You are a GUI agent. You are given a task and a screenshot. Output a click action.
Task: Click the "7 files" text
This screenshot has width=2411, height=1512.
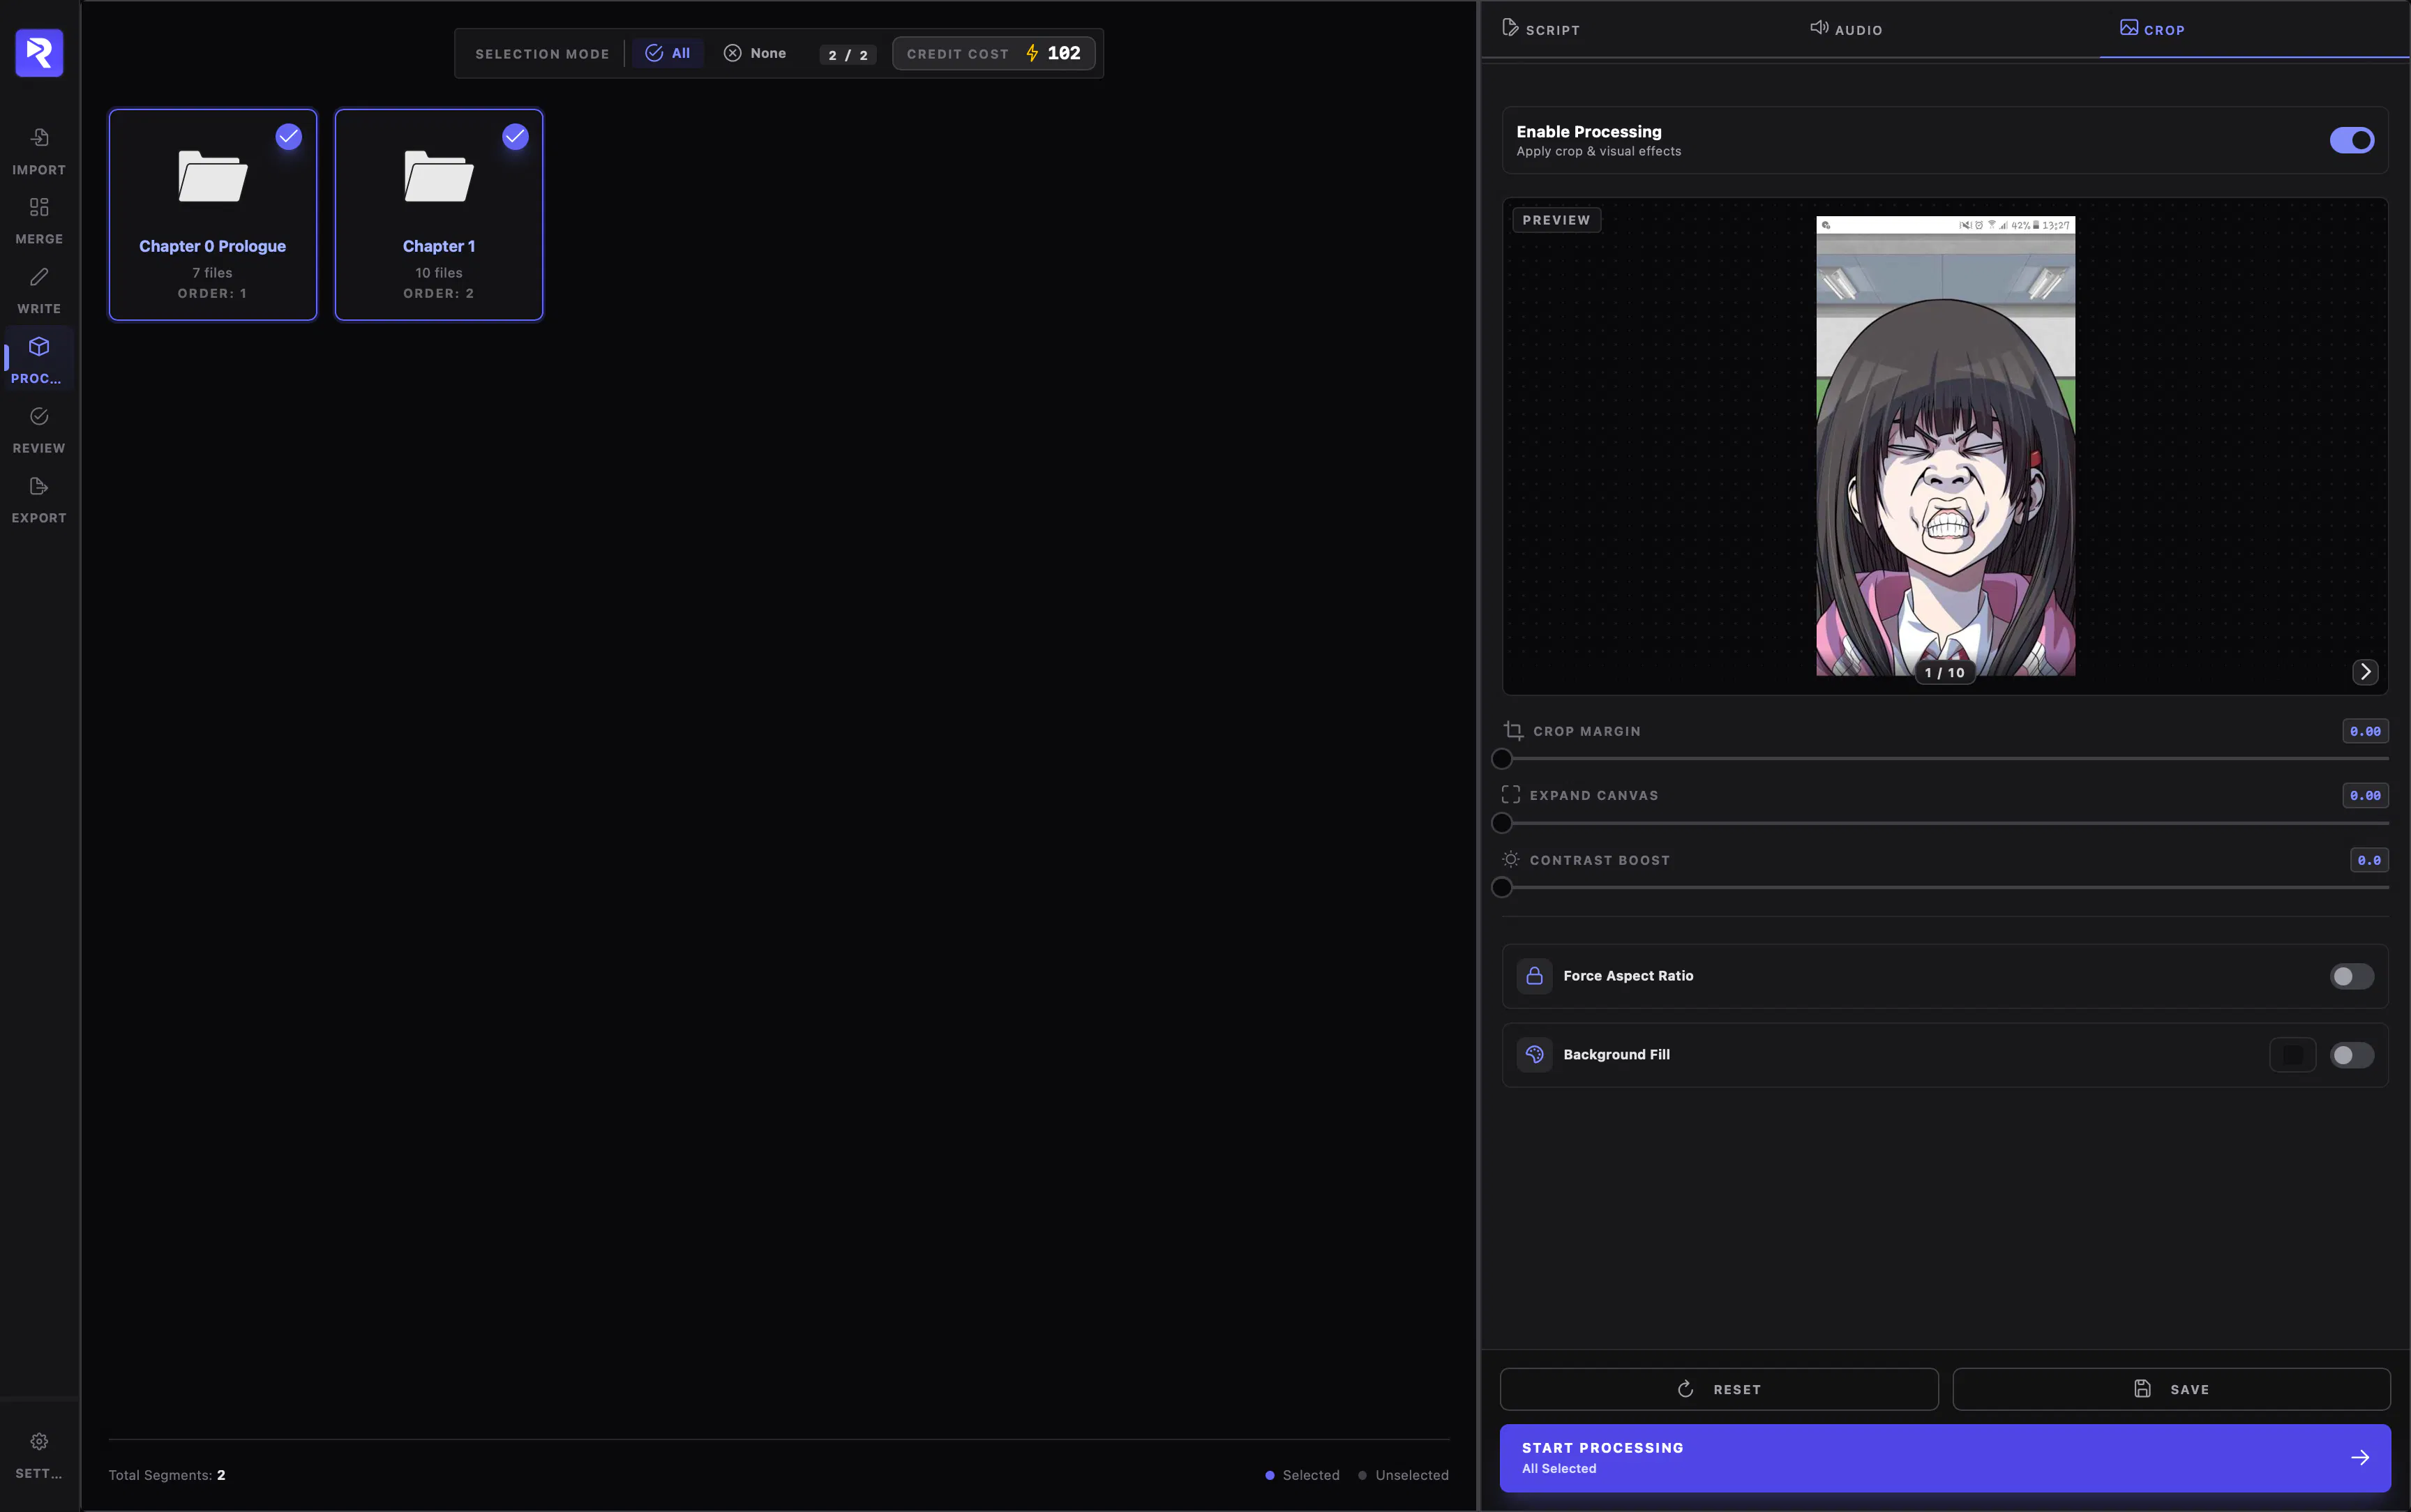click(x=212, y=273)
